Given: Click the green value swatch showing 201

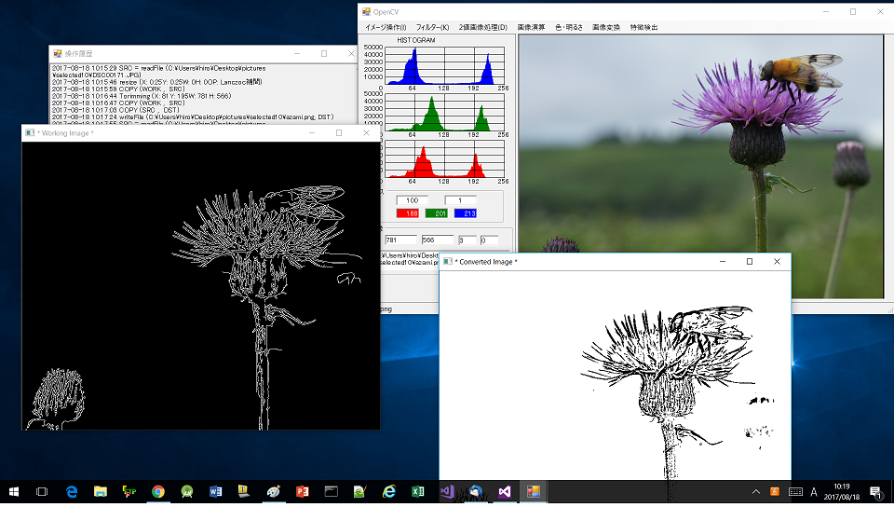Looking at the screenshot, I should click(437, 213).
